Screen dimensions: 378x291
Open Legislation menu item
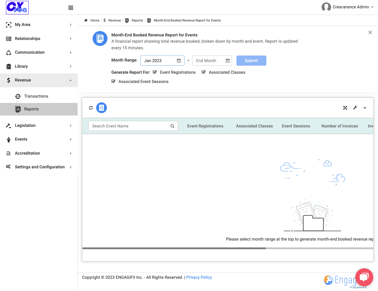[x=39, y=126]
